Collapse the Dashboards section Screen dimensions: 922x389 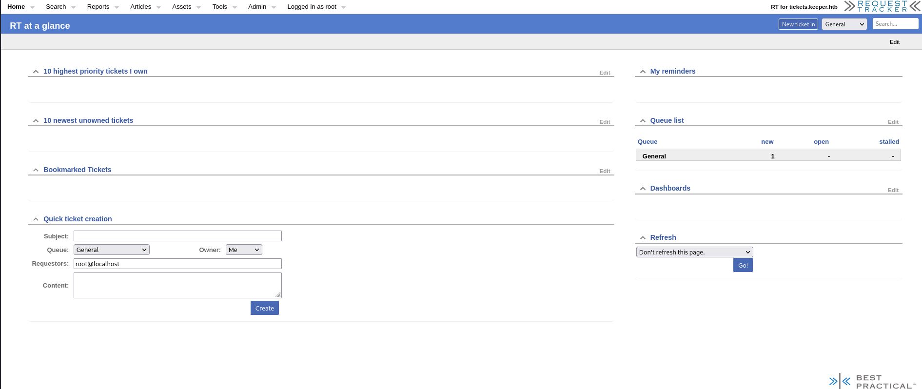(x=643, y=189)
